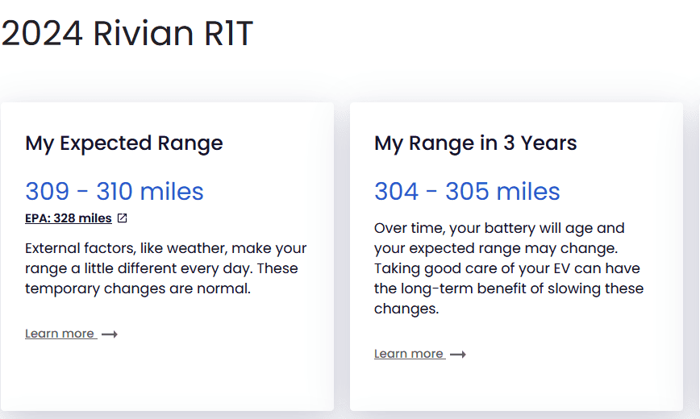Select the 2024 Rivian R1T page title

[x=127, y=33]
